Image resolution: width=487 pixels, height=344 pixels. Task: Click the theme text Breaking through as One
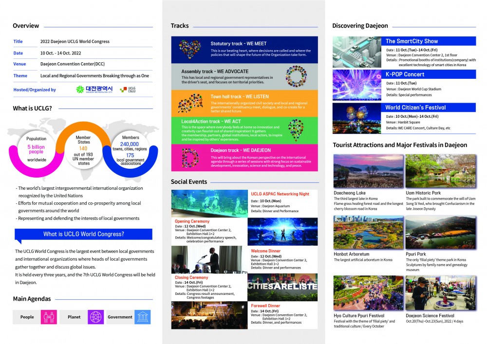(x=122, y=76)
